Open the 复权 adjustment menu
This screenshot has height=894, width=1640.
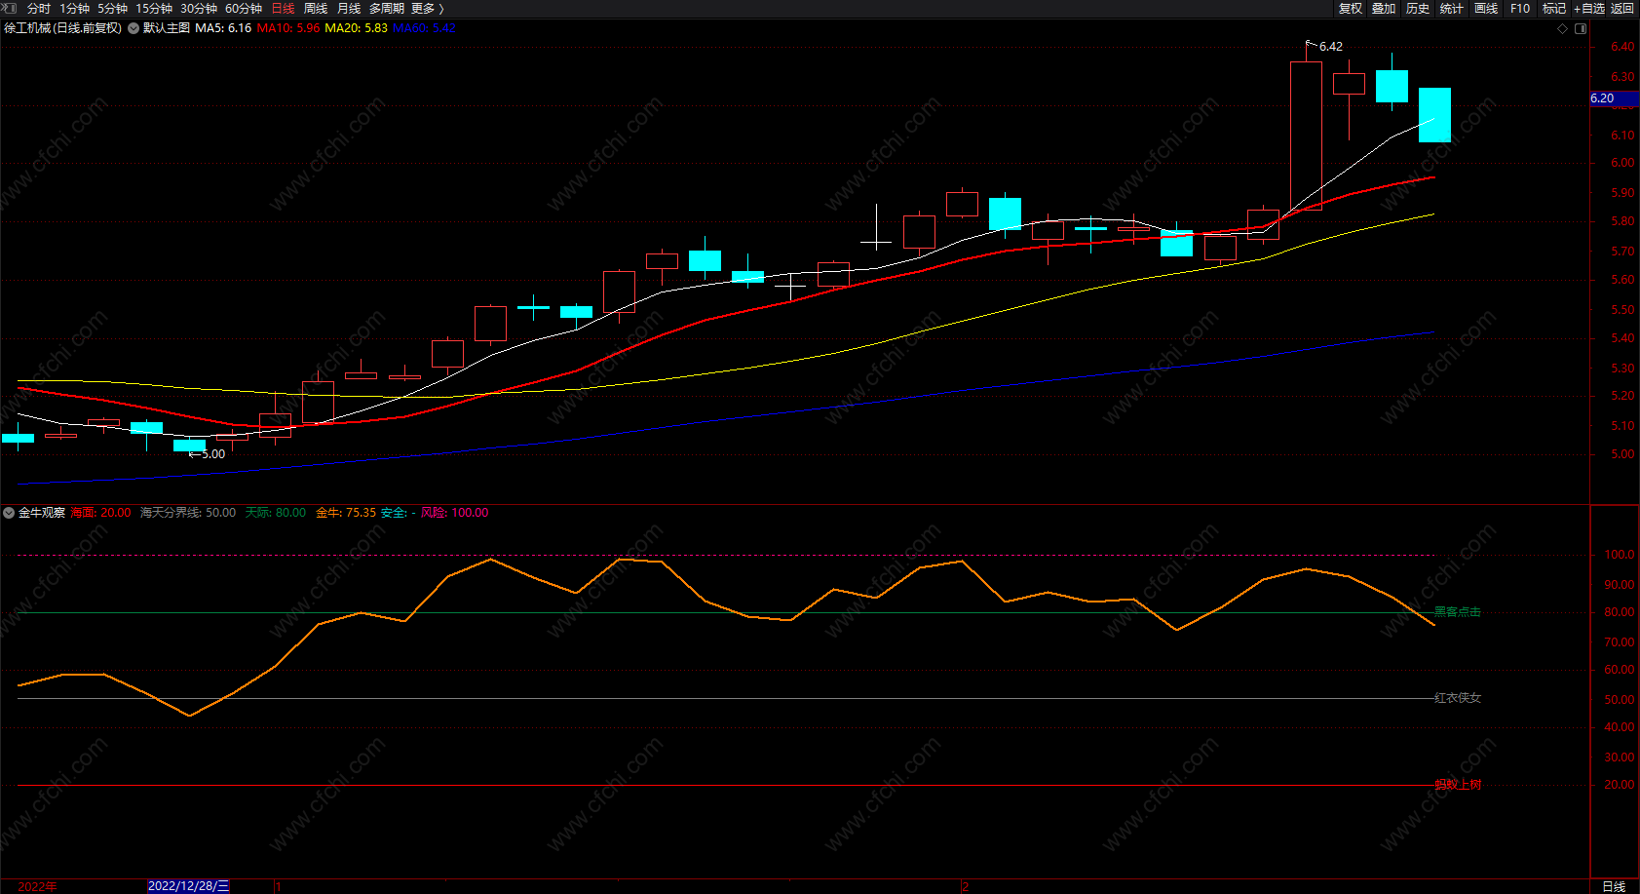point(1351,9)
